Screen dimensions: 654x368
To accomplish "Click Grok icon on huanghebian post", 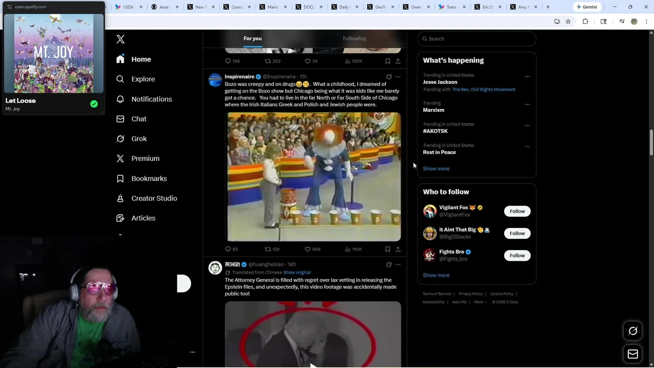I will tap(389, 265).
